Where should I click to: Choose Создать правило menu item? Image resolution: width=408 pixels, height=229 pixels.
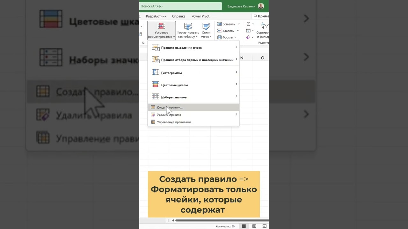click(193, 108)
